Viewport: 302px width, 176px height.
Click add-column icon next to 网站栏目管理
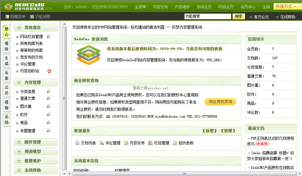click(x=49, y=36)
